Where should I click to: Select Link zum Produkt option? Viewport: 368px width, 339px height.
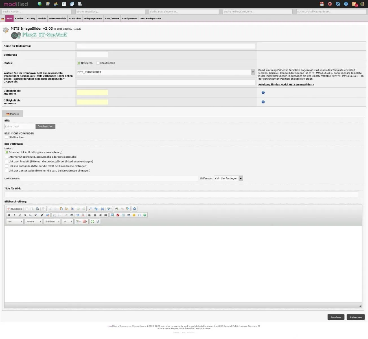click(x=7, y=162)
